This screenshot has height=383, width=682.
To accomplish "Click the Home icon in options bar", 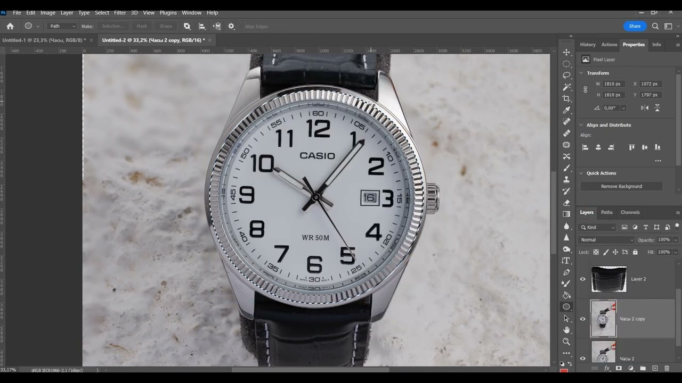I will pos(10,26).
